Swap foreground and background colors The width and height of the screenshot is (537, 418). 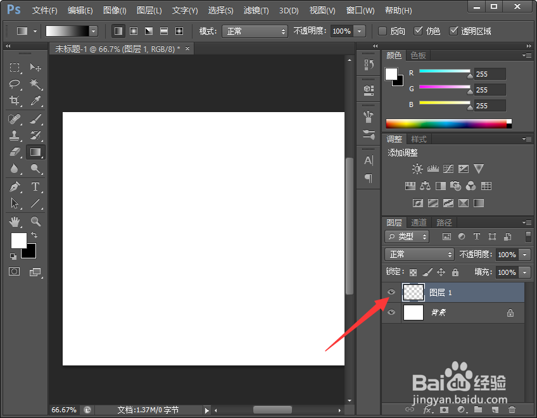(34, 235)
